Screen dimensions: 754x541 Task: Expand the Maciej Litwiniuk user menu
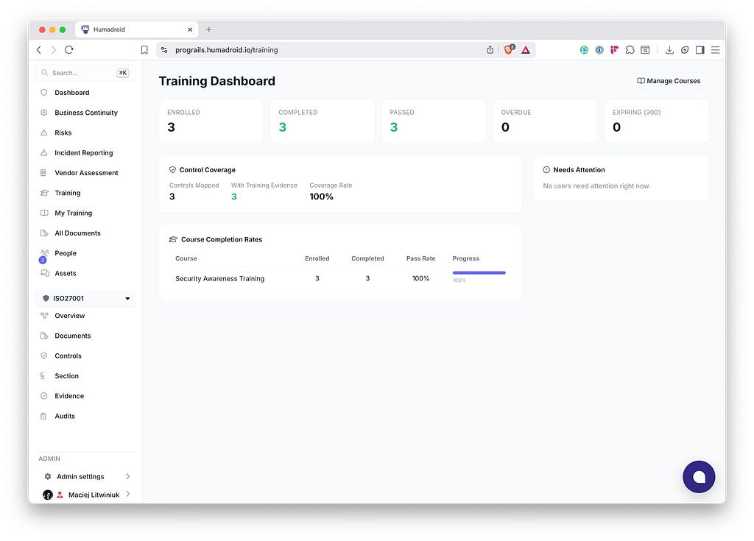point(128,494)
